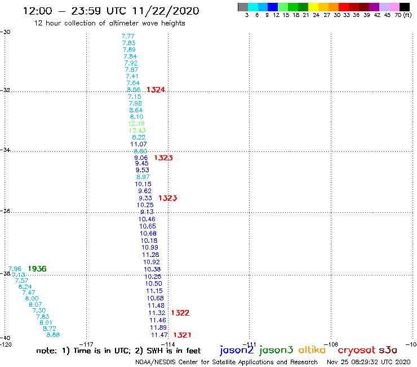This screenshot has height=367, width=417.
Task: Select the s3a satellite label
Action: pyautogui.click(x=388, y=350)
